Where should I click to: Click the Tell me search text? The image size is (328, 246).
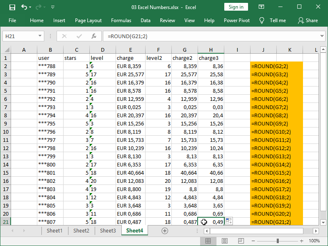[278, 20]
